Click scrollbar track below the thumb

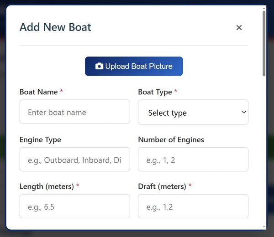pos(264,150)
